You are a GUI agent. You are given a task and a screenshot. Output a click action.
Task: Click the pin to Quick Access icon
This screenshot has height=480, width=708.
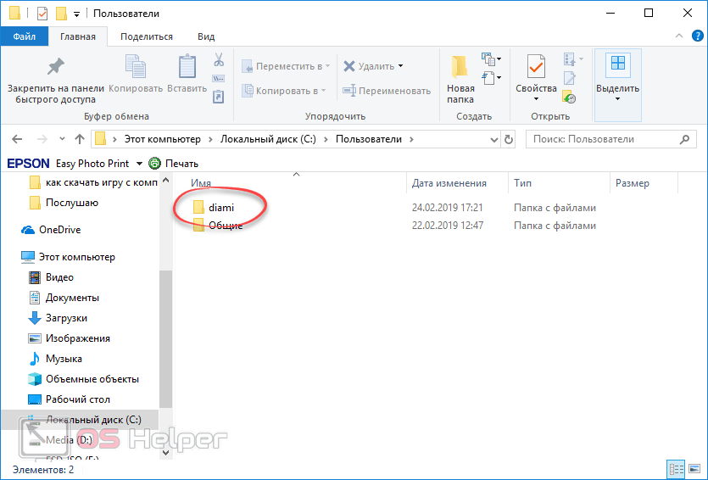click(55, 68)
